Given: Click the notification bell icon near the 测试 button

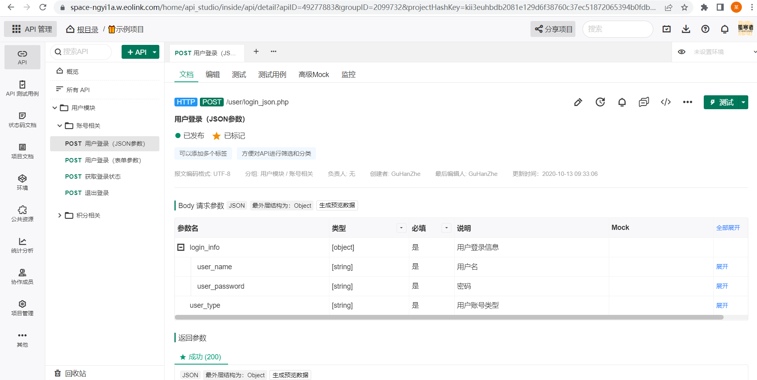Looking at the screenshot, I should [x=622, y=102].
